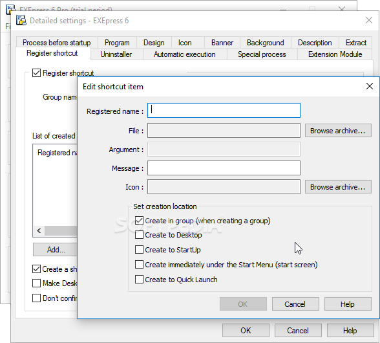This screenshot has width=380, height=343.
Task: Click the Add... button
Action: click(56, 250)
